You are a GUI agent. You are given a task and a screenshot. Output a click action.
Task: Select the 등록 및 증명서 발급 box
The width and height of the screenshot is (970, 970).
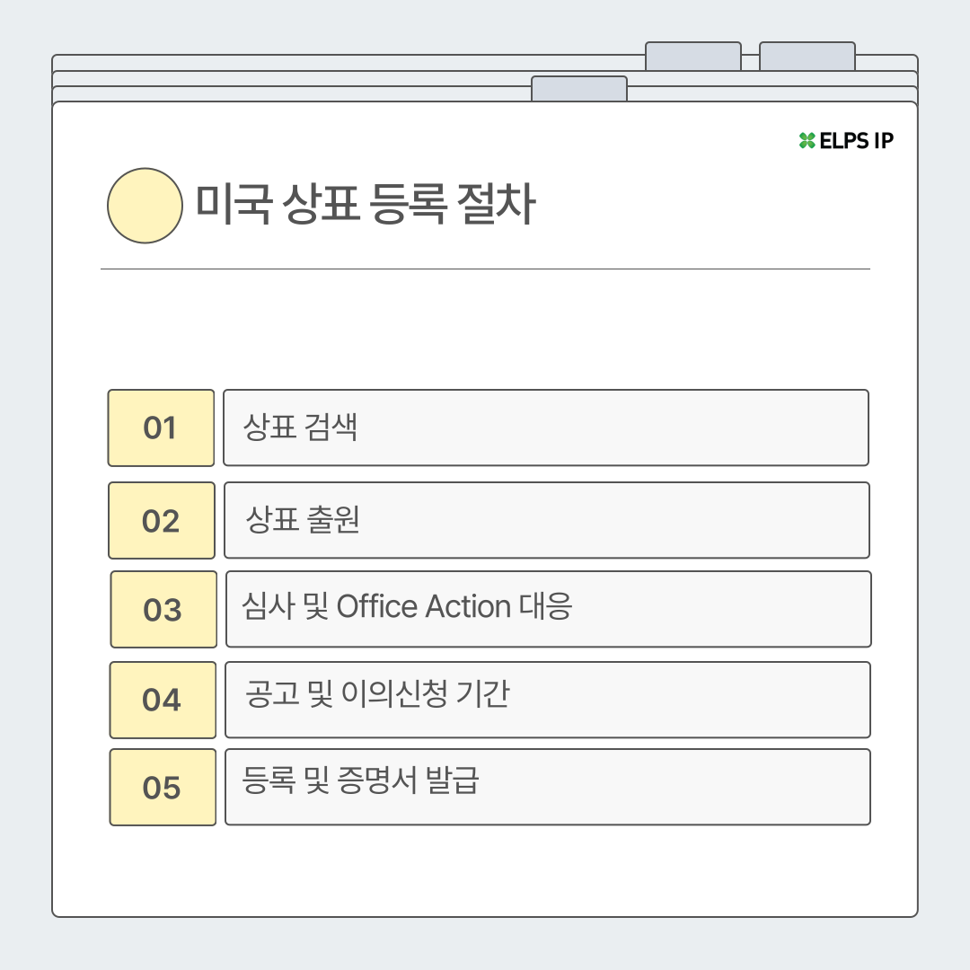tap(548, 787)
